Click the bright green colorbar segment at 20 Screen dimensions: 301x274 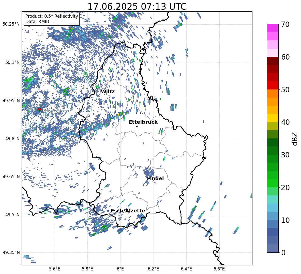click(x=273, y=183)
